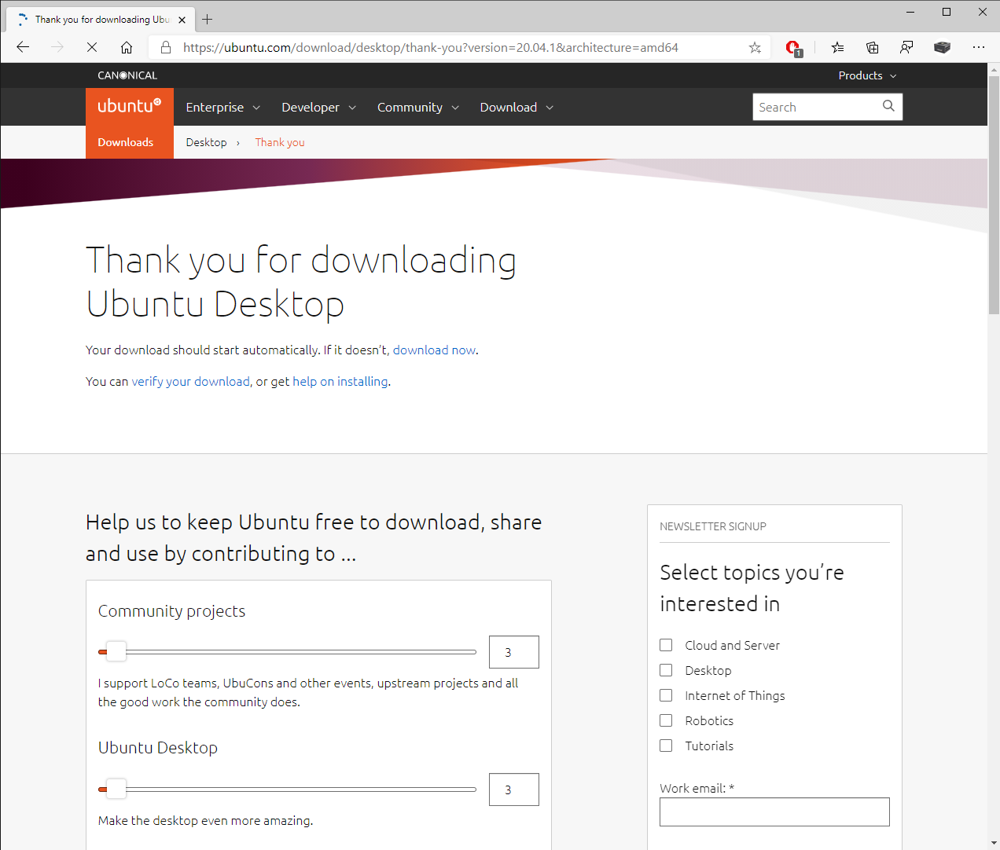Check the Cloud and Server topic

[x=666, y=645]
